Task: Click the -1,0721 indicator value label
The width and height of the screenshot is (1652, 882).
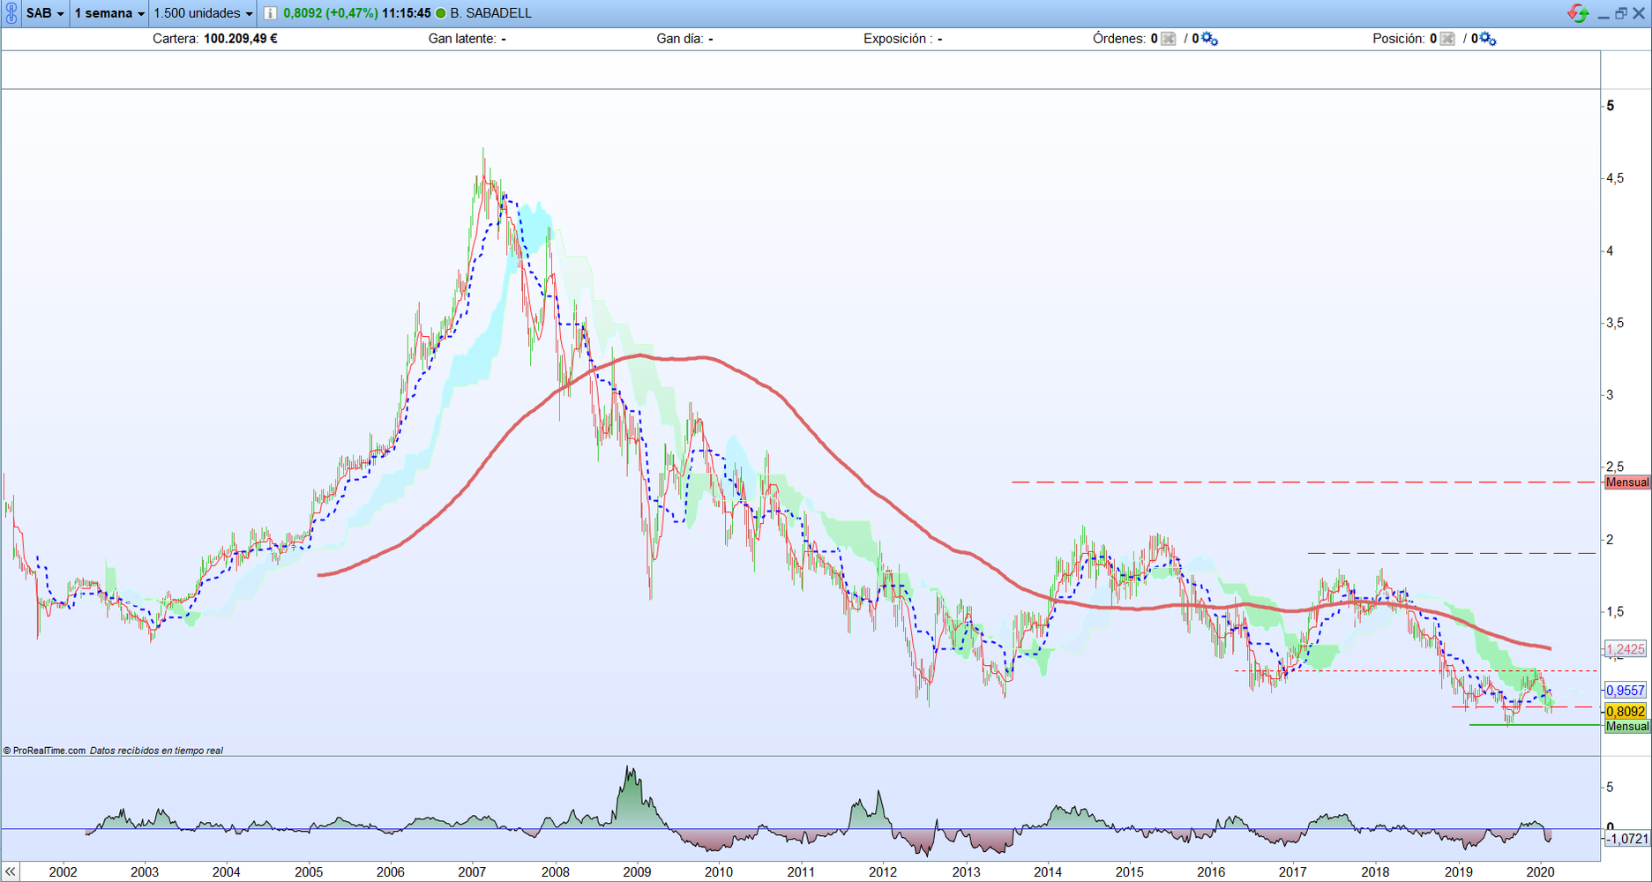Action: 1626,839
